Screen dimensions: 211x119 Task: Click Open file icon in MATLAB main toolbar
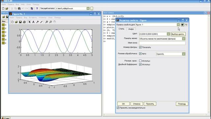click(7, 9)
